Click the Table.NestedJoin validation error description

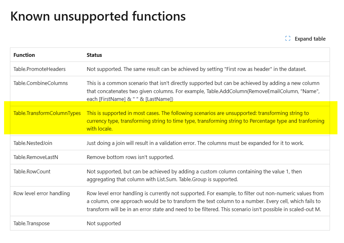195,143
